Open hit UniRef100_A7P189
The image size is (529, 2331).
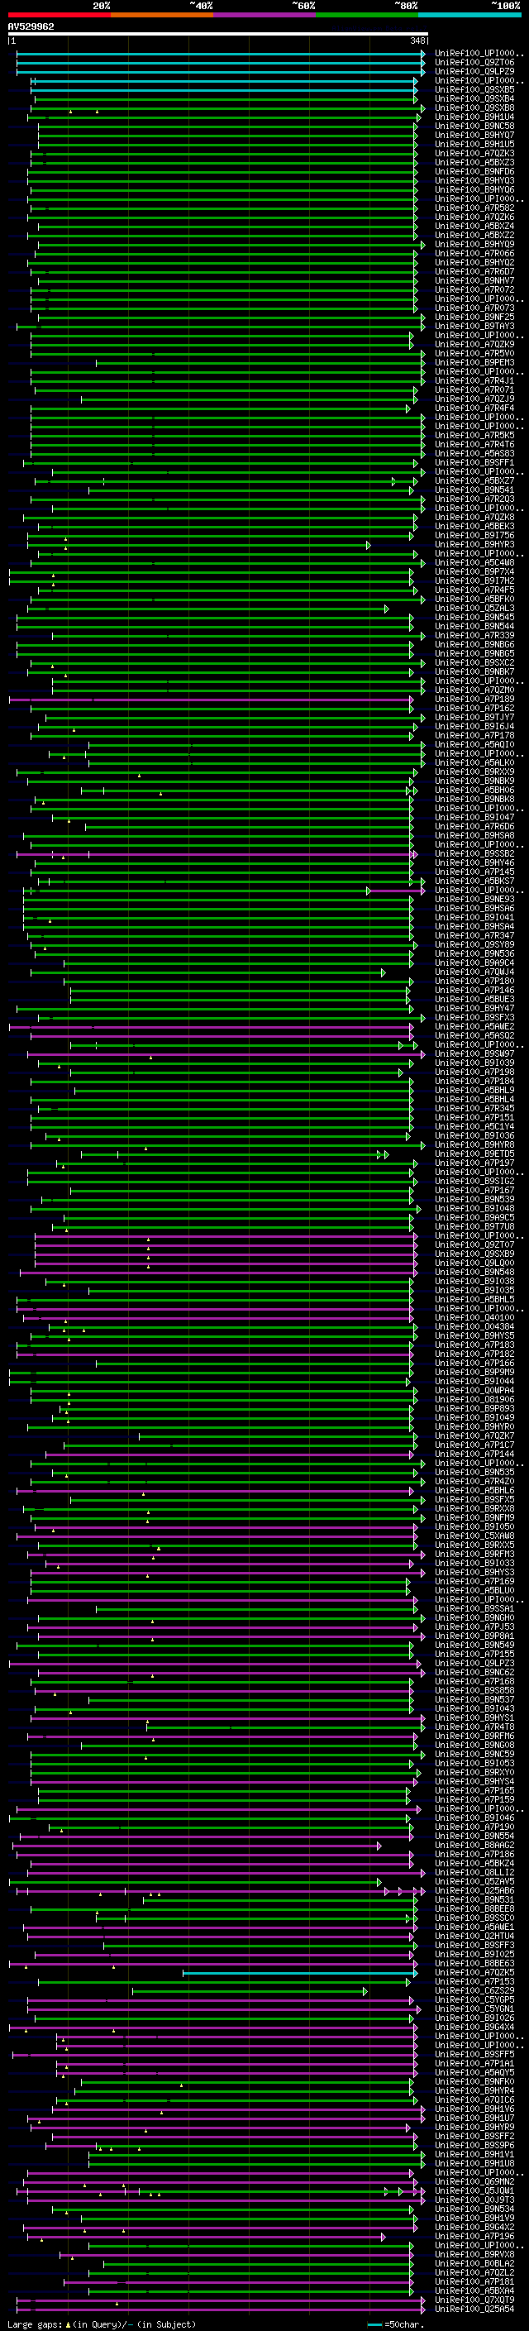(x=474, y=700)
